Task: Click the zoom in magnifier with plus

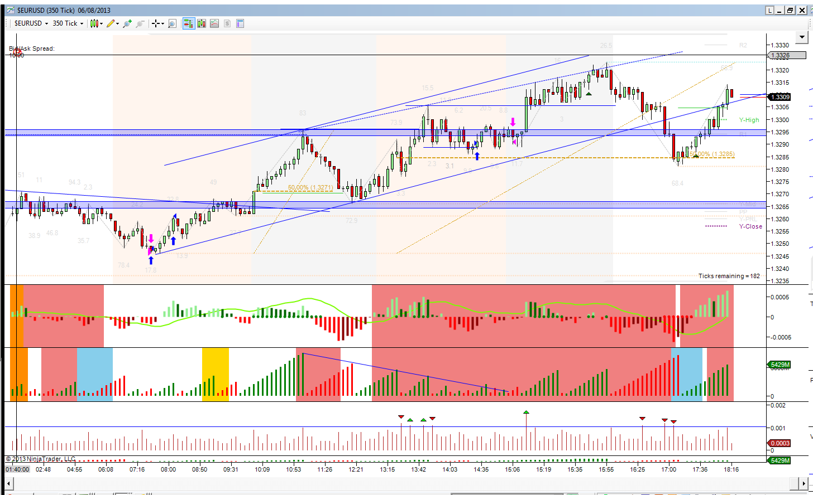Action: click(x=127, y=23)
